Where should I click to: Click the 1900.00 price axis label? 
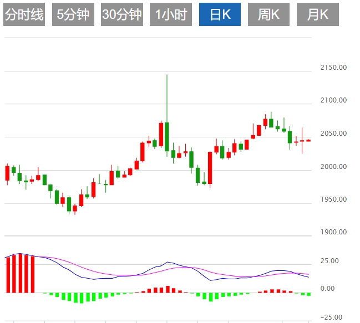[333, 232]
